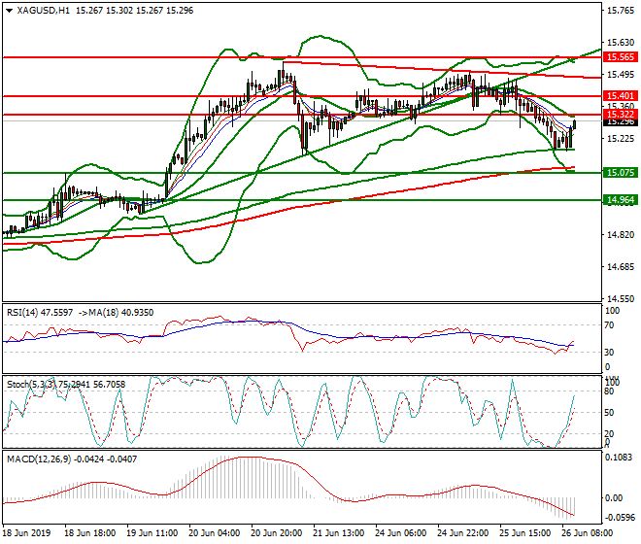Click the 18 Jun 18:00 time label
This screenshot has width=641, height=544.
point(90,533)
